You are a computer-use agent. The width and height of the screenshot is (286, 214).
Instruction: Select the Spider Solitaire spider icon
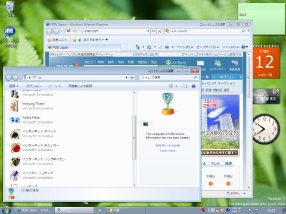[15, 175]
